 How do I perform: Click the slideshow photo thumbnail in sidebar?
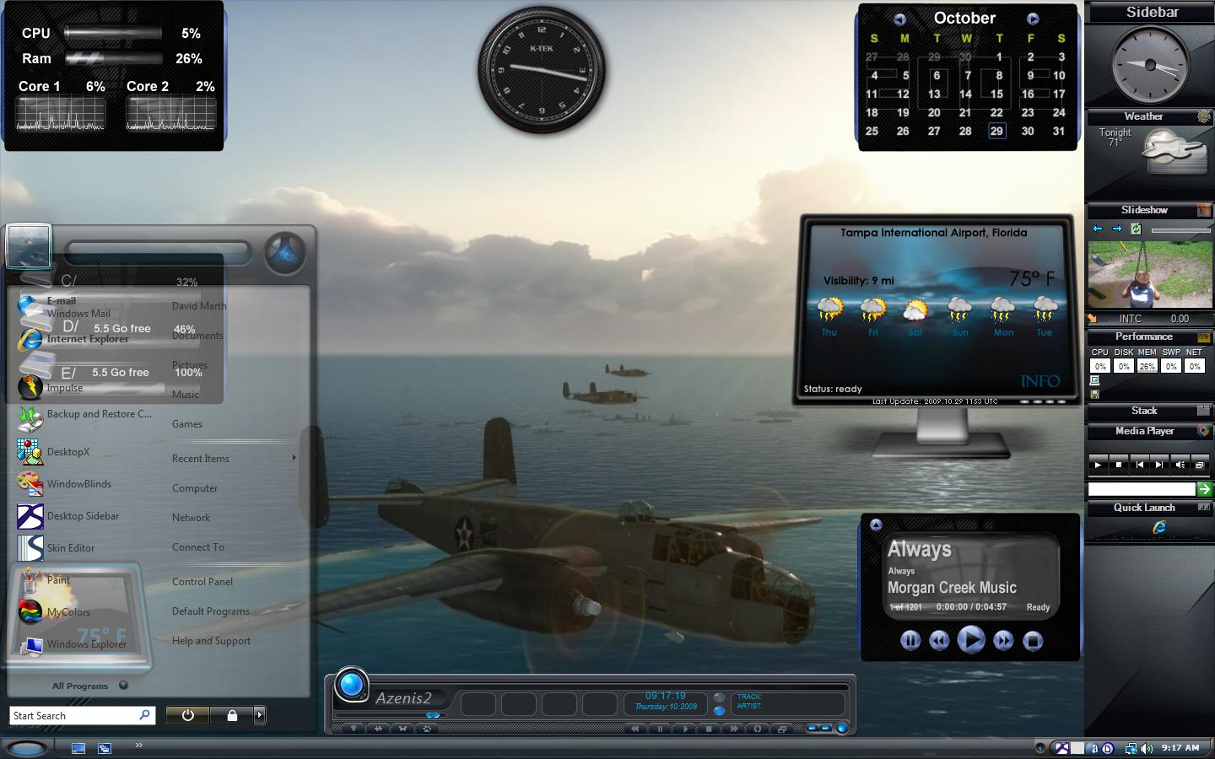tap(1149, 275)
